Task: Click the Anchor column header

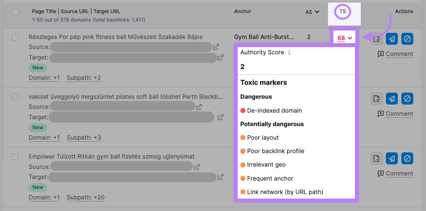Action: point(243,12)
